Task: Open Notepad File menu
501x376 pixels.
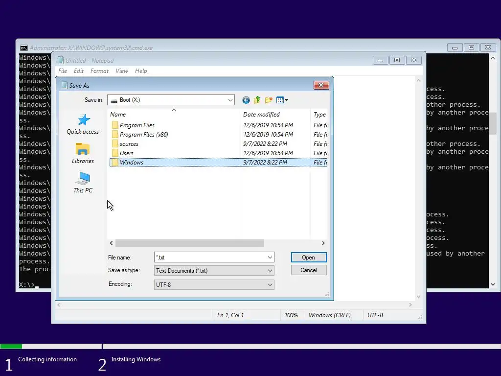Action: pos(63,71)
